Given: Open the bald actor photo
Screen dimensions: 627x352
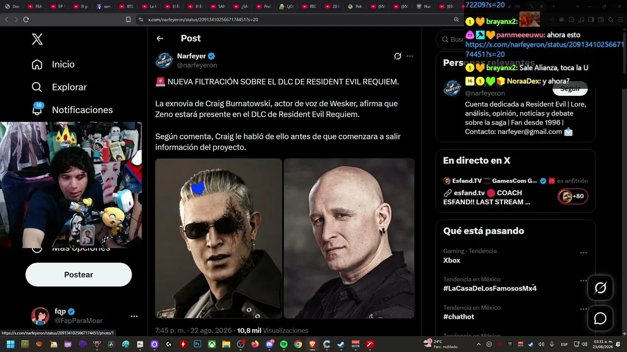Looking at the screenshot, I should click(349, 238).
